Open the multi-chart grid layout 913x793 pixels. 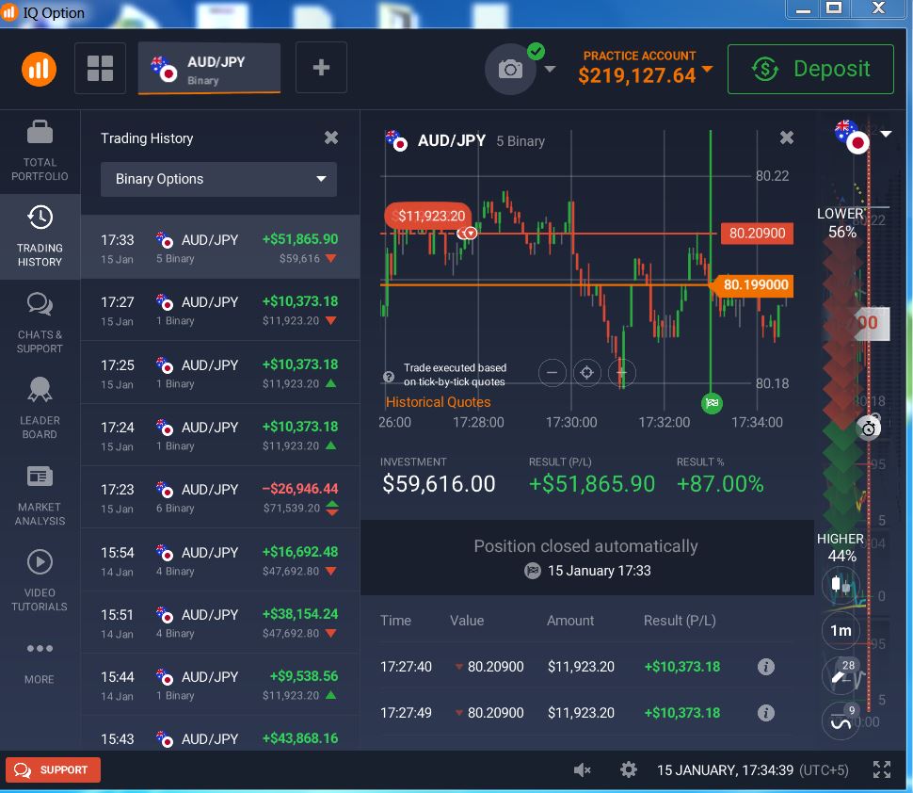[x=100, y=68]
